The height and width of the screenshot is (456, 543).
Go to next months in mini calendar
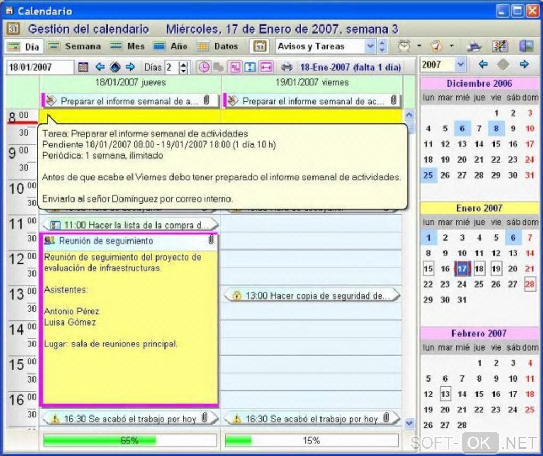coord(524,64)
